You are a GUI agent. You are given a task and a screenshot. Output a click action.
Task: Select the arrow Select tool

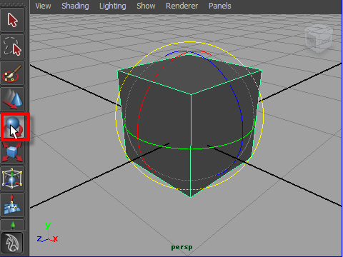click(12, 20)
